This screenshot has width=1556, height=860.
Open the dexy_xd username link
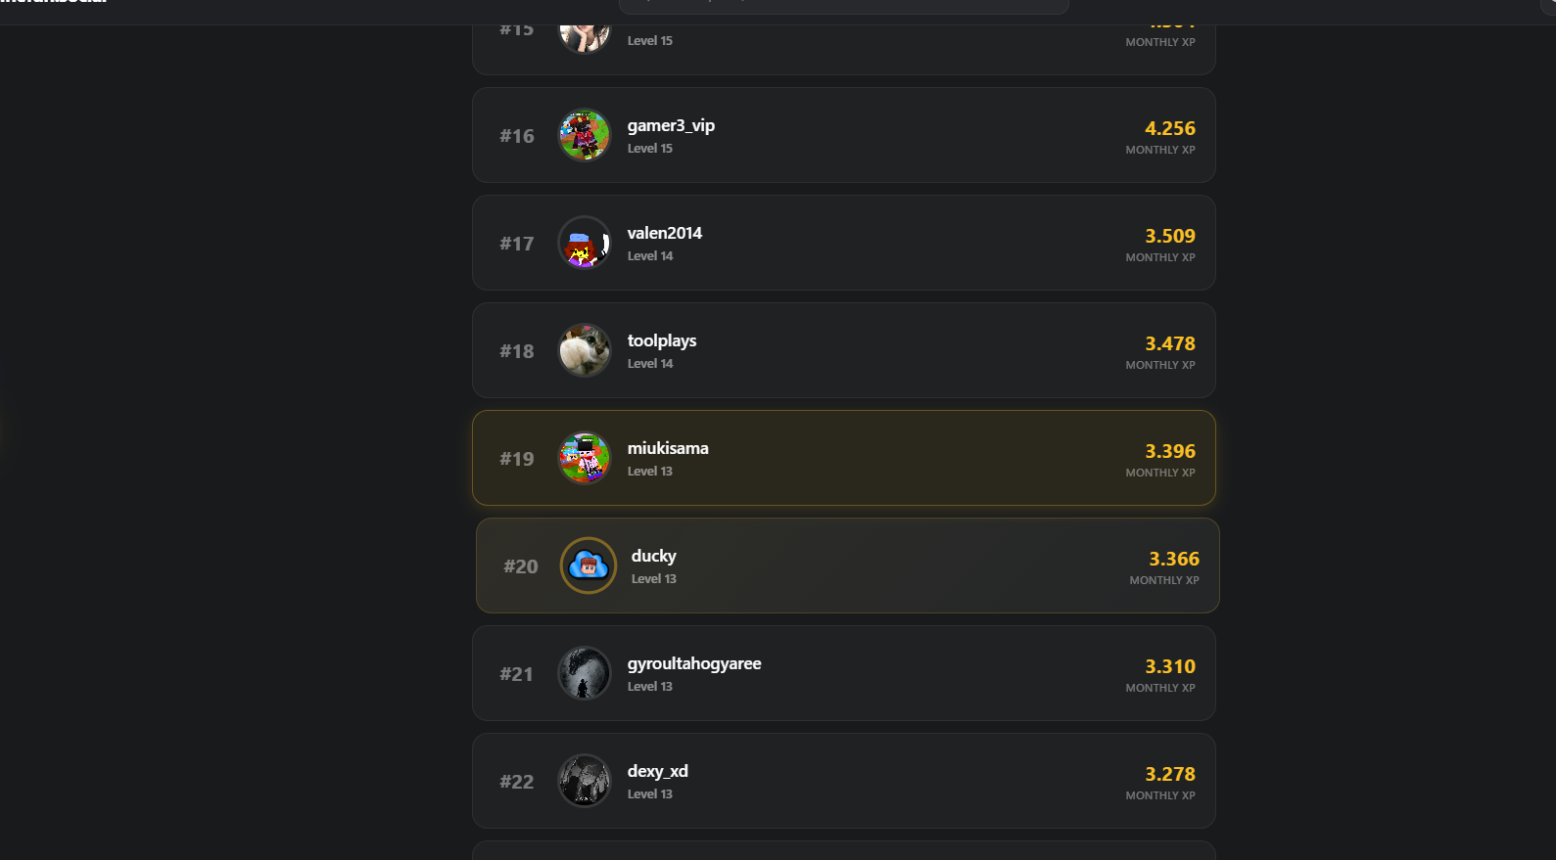coord(657,771)
